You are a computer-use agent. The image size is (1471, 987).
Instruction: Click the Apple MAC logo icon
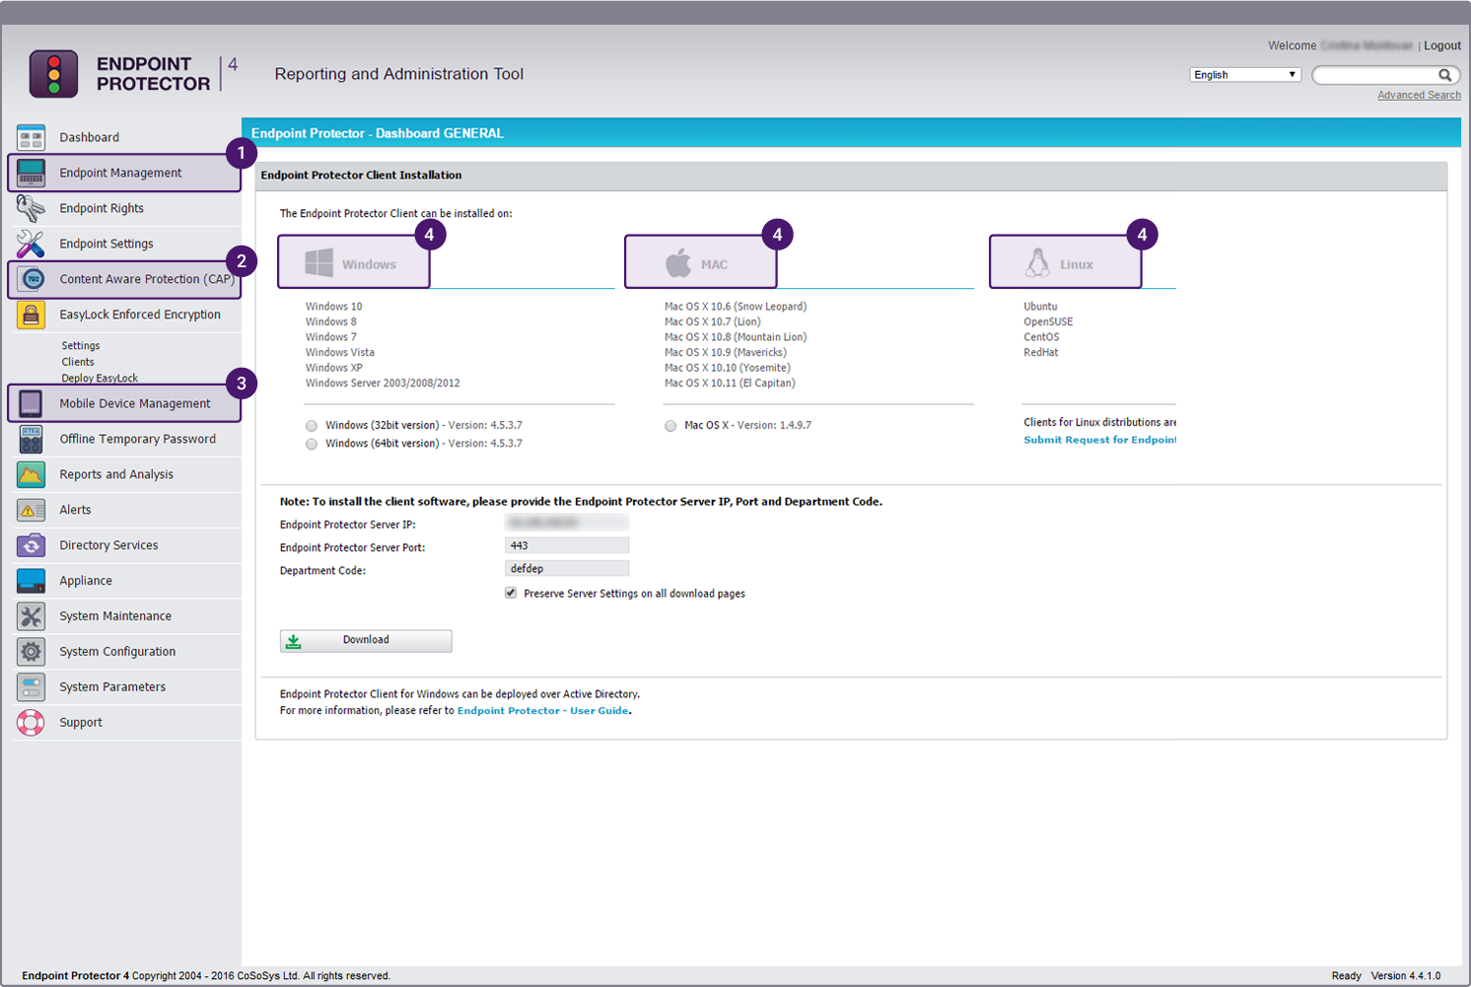(x=678, y=262)
